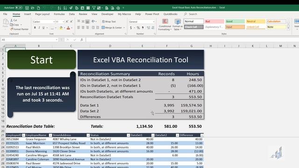Expand the Merge & Center dropdown arrow

pos(124,28)
